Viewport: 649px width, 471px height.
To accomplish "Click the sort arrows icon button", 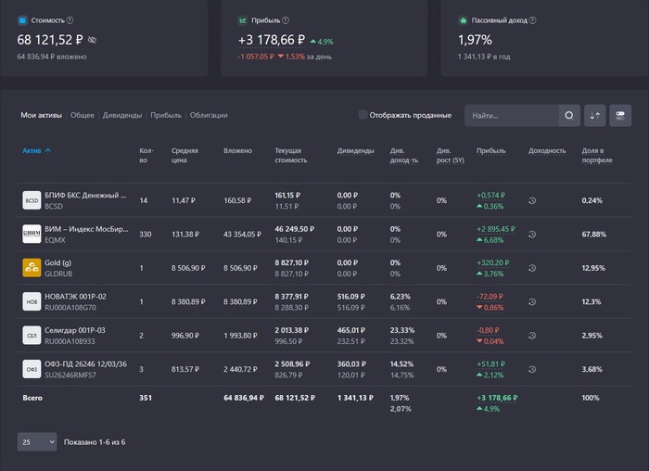I will click(595, 115).
